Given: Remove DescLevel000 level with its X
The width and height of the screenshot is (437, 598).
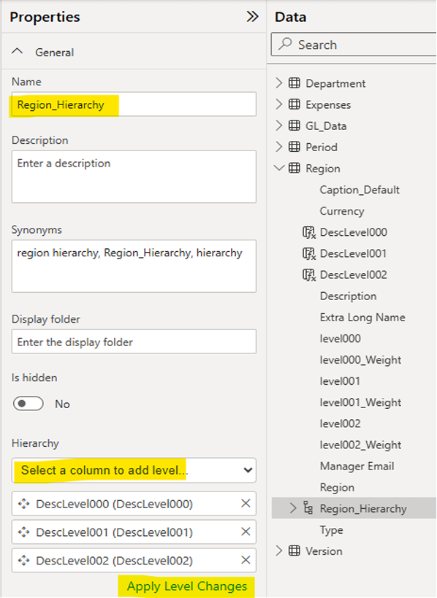Looking at the screenshot, I should click(x=246, y=503).
